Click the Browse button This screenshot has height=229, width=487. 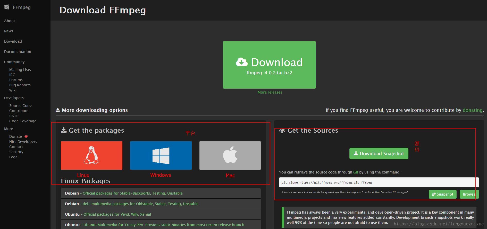pos(469,194)
